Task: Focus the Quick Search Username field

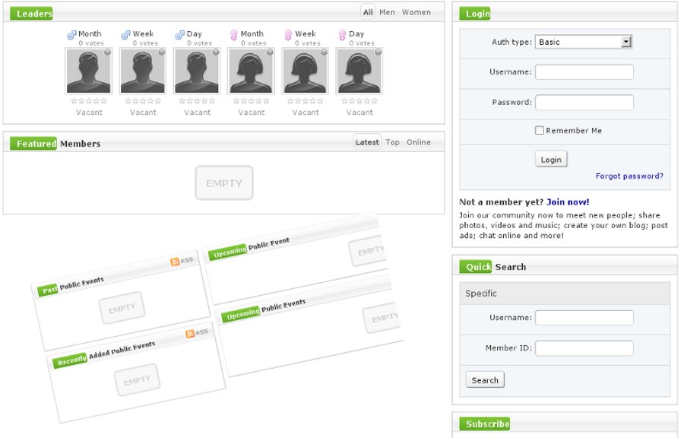Action: click(584, 318)
